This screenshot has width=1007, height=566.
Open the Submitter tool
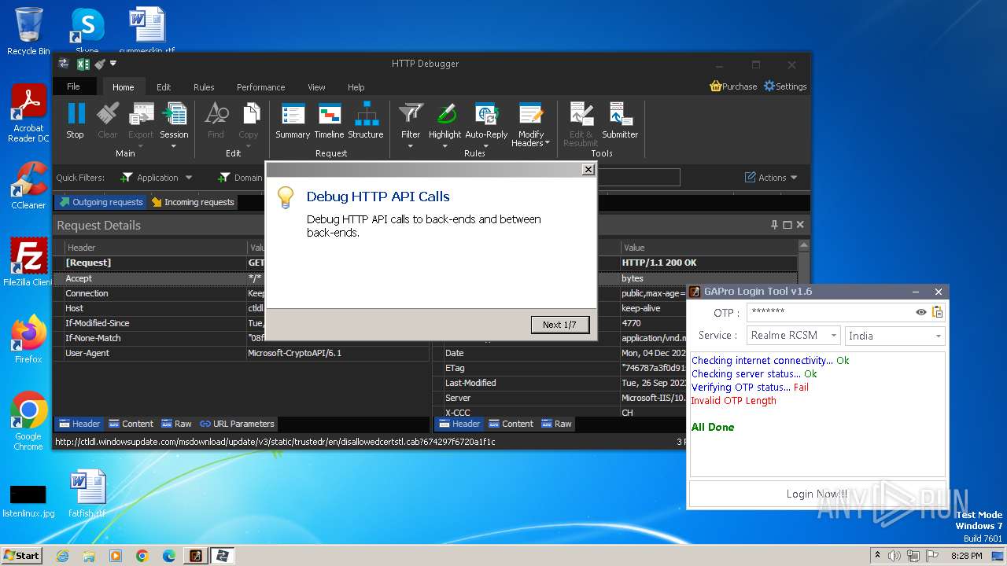coord(620,120)
